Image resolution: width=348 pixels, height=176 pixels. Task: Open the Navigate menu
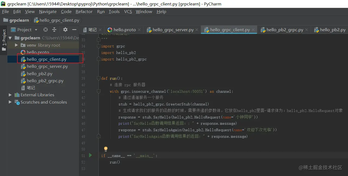[x=48, y=12]
